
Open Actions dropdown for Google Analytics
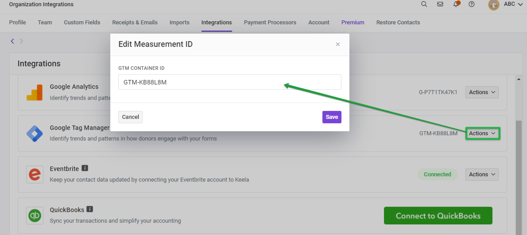click(x=482, y=92)
